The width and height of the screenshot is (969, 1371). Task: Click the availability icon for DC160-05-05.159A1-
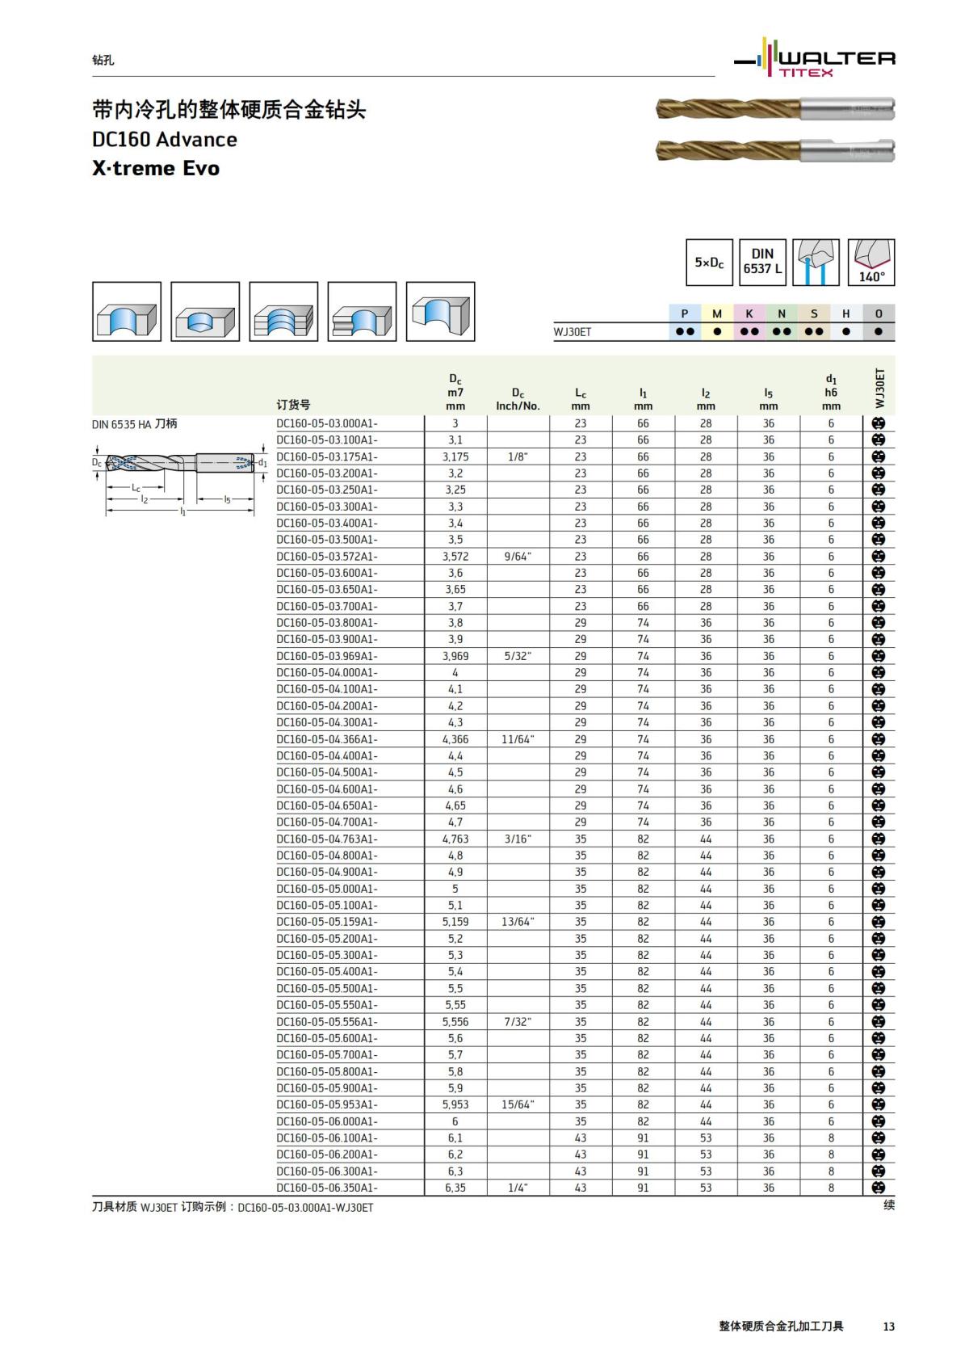879,922
